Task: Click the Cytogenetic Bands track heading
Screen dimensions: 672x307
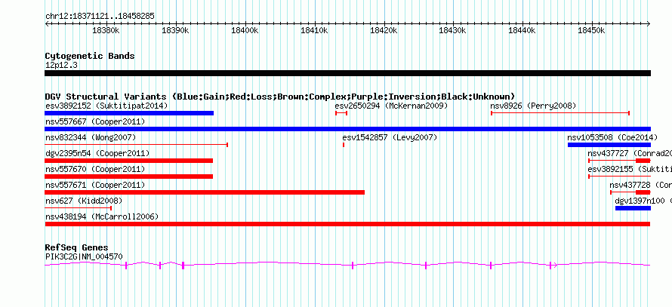Action: point(90,56)
